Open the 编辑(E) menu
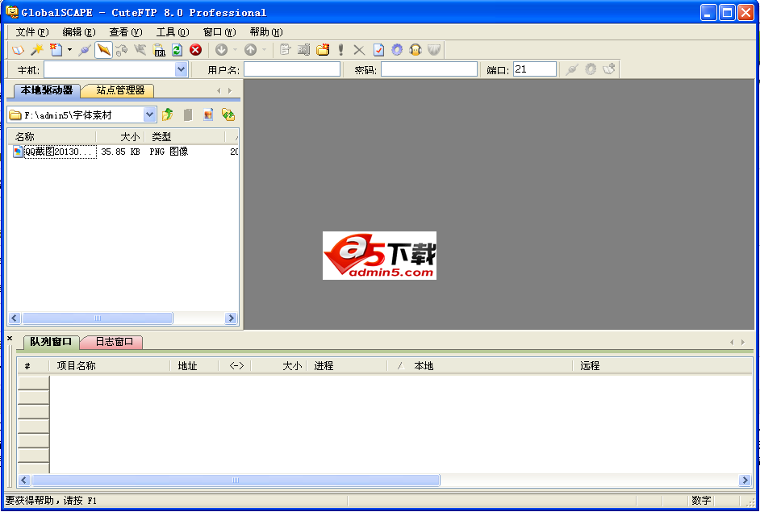The height and width of the screenshot is (512, 760). pos(79,32)
